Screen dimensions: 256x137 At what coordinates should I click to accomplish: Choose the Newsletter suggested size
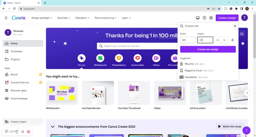click(x=208, y=77)
